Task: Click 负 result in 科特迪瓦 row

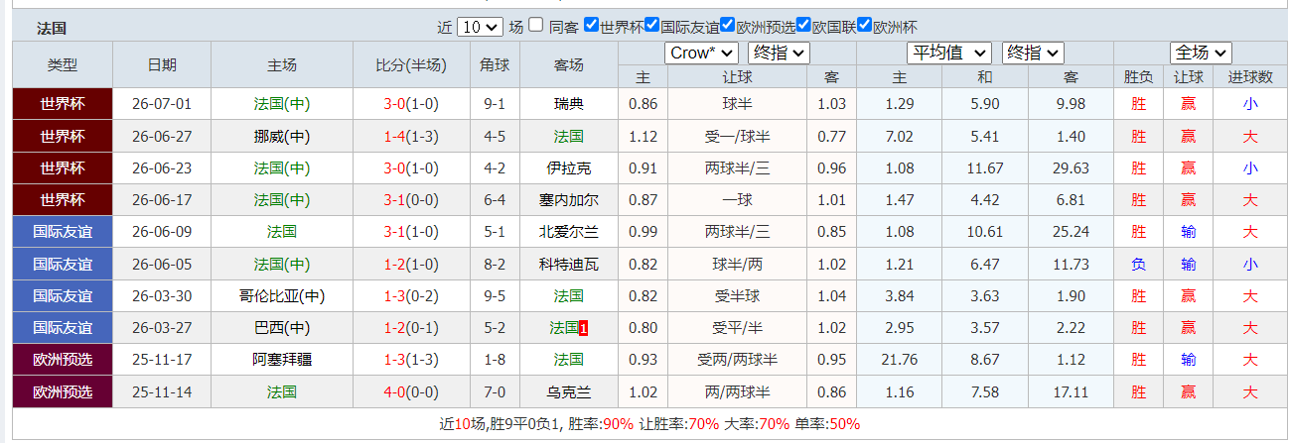Action: (1138, 264)
